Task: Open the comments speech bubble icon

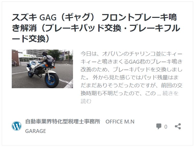Action: point(159,127)
